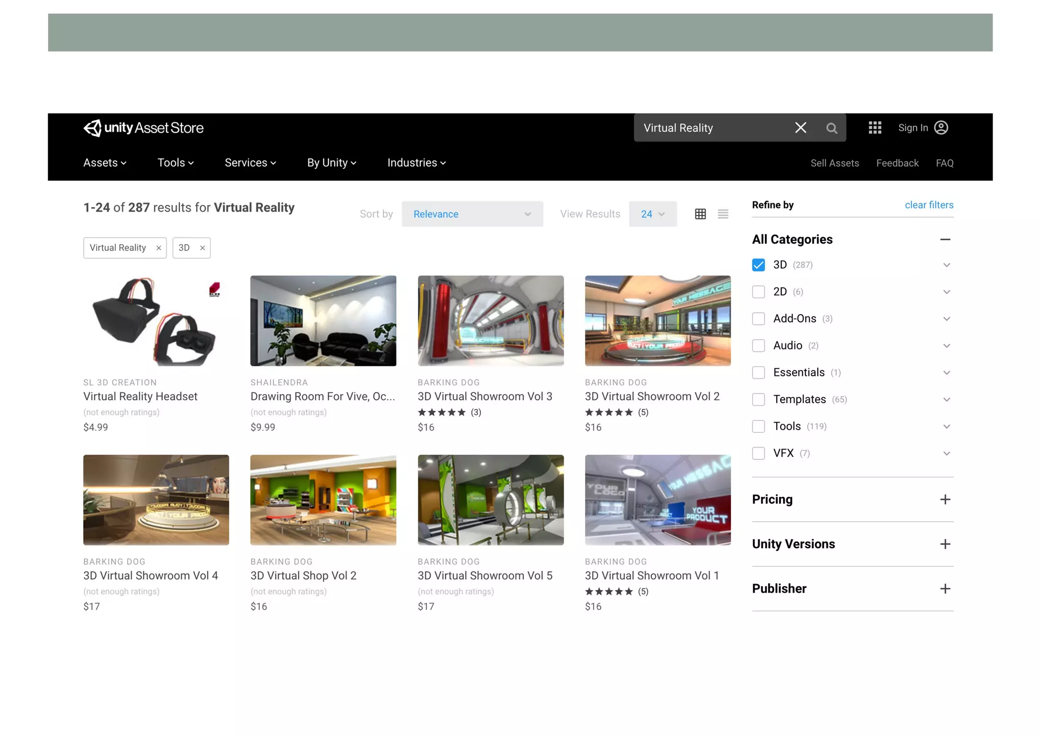This screenshot has height=736, width=1041.
Task: Clear the search text with the X icon
Action: click(801, 128)
